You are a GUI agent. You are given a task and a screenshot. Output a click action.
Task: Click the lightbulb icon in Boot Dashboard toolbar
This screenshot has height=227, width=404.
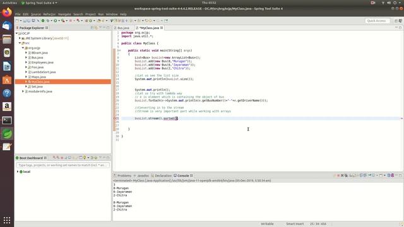click(85, 158)
